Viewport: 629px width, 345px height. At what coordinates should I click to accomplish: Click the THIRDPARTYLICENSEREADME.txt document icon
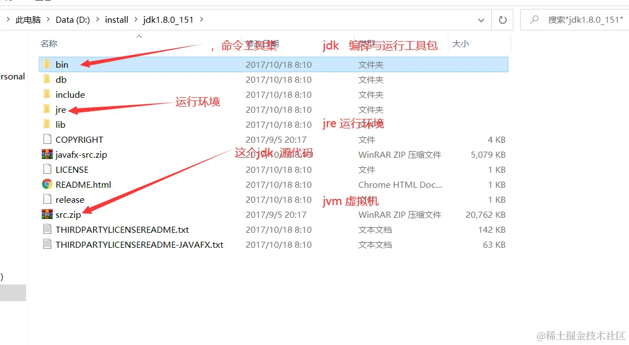[x=47, y=229]
